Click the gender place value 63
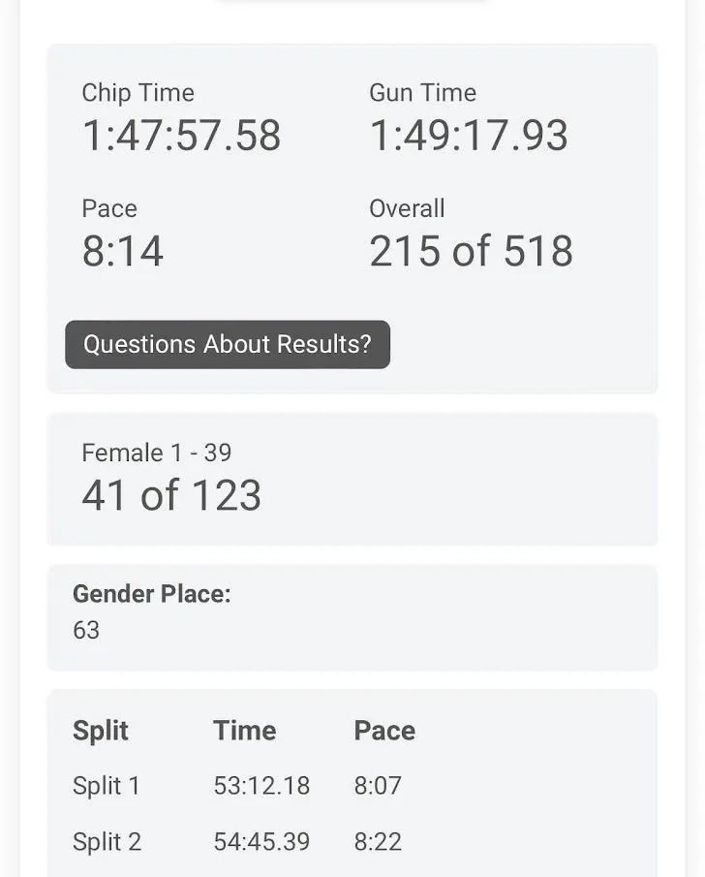 [x=86, y=630]
